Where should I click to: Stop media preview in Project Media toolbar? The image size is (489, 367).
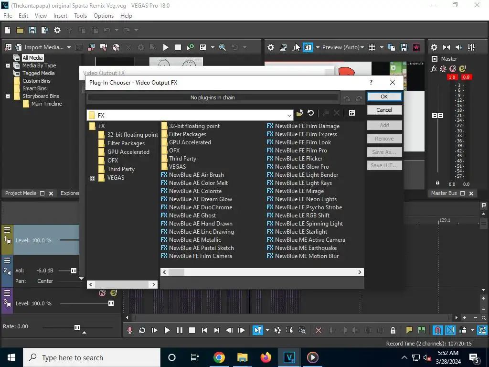[x=178, y=47]
